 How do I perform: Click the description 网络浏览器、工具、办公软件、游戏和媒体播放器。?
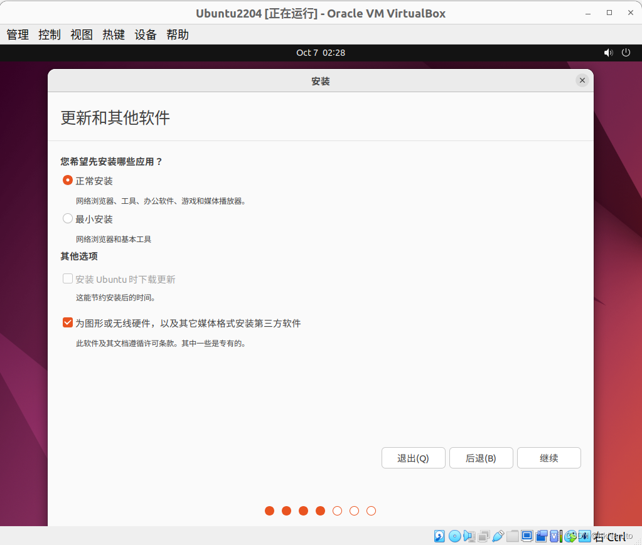click(x=161, y=201)
